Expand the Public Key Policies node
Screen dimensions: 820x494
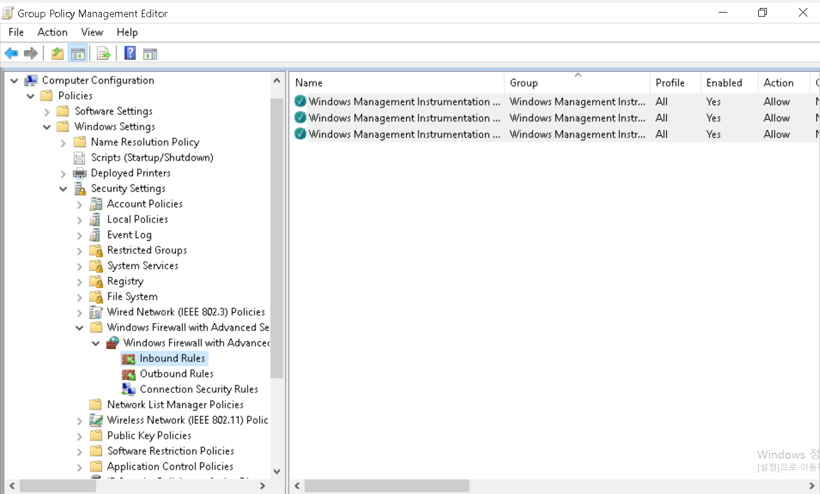point(80,436)
